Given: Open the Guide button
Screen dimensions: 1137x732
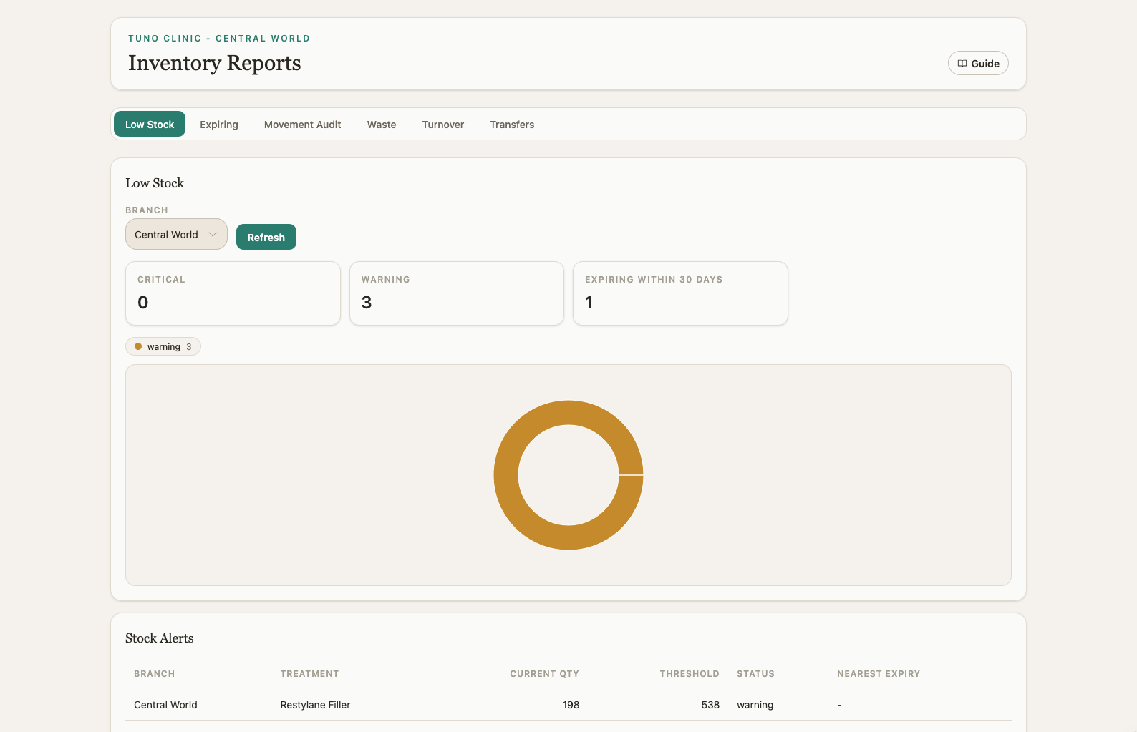Looking at the screenshot, I should click(978, 63).
